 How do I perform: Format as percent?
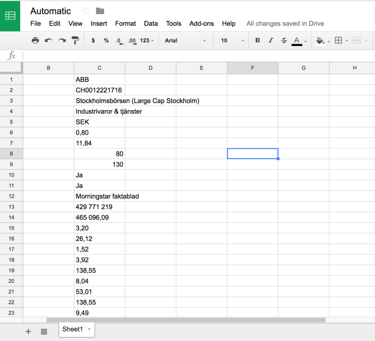click(x=106, y=40)
